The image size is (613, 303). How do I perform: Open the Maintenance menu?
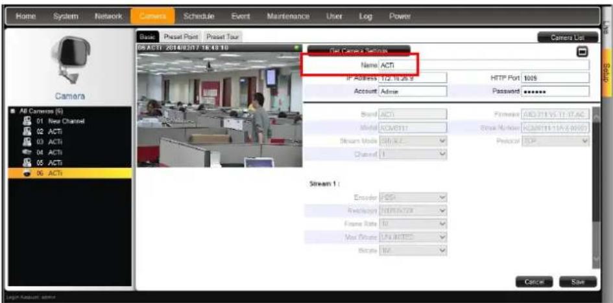click(x=288, y=17)
